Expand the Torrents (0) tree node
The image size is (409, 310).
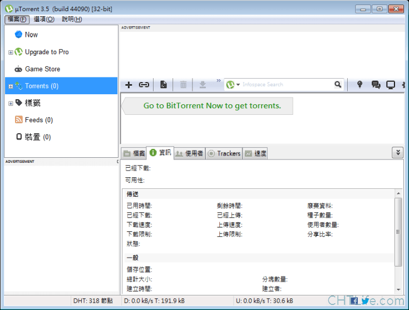pos(11,86)
